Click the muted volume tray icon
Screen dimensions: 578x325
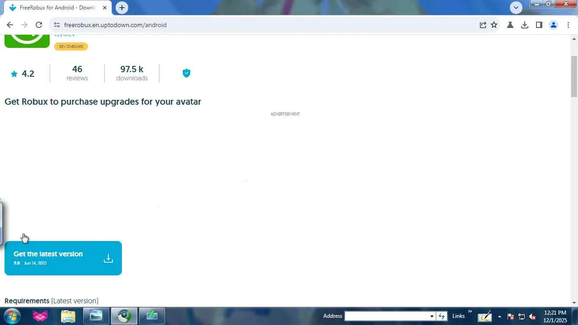point(532,316)
